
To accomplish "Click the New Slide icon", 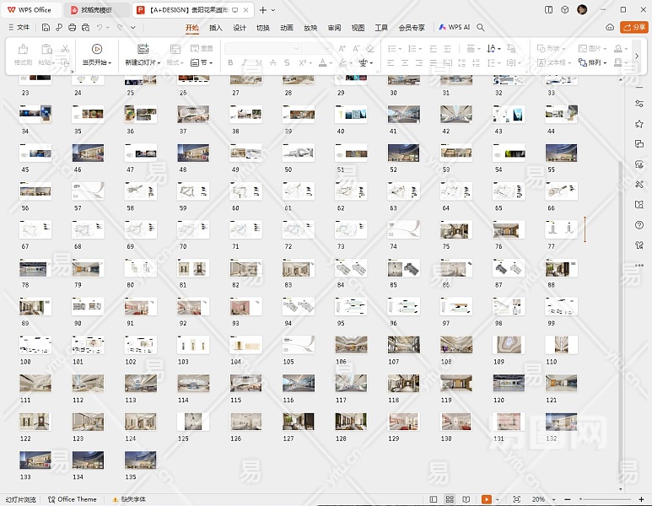I will pyautogui.click(x=143, y=50).
